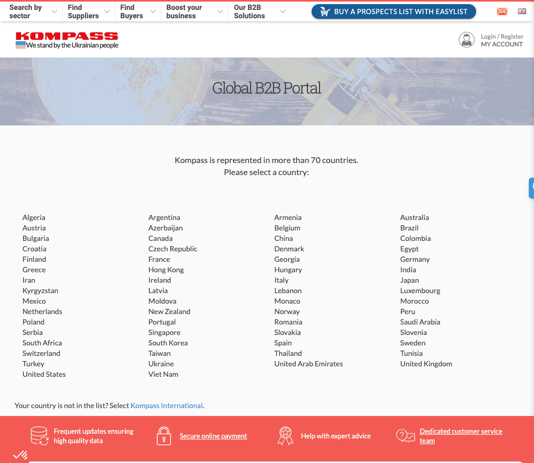Select Austria
Screen dimensions: 534x463
tap(34, 228)
